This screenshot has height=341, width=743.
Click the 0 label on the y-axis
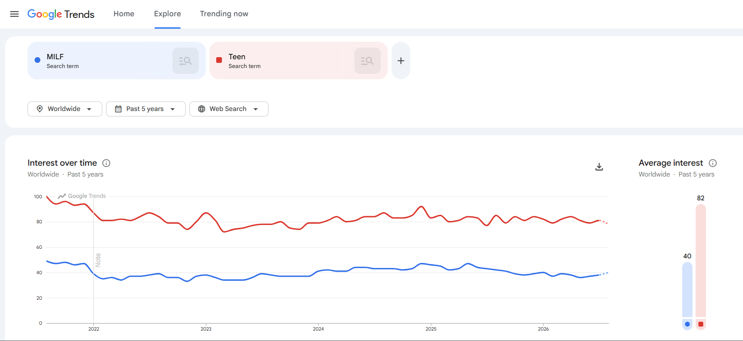point(40,323)
